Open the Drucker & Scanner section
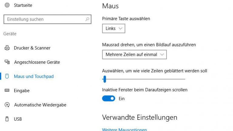This screenshot has width=233, height=131. 32,48
